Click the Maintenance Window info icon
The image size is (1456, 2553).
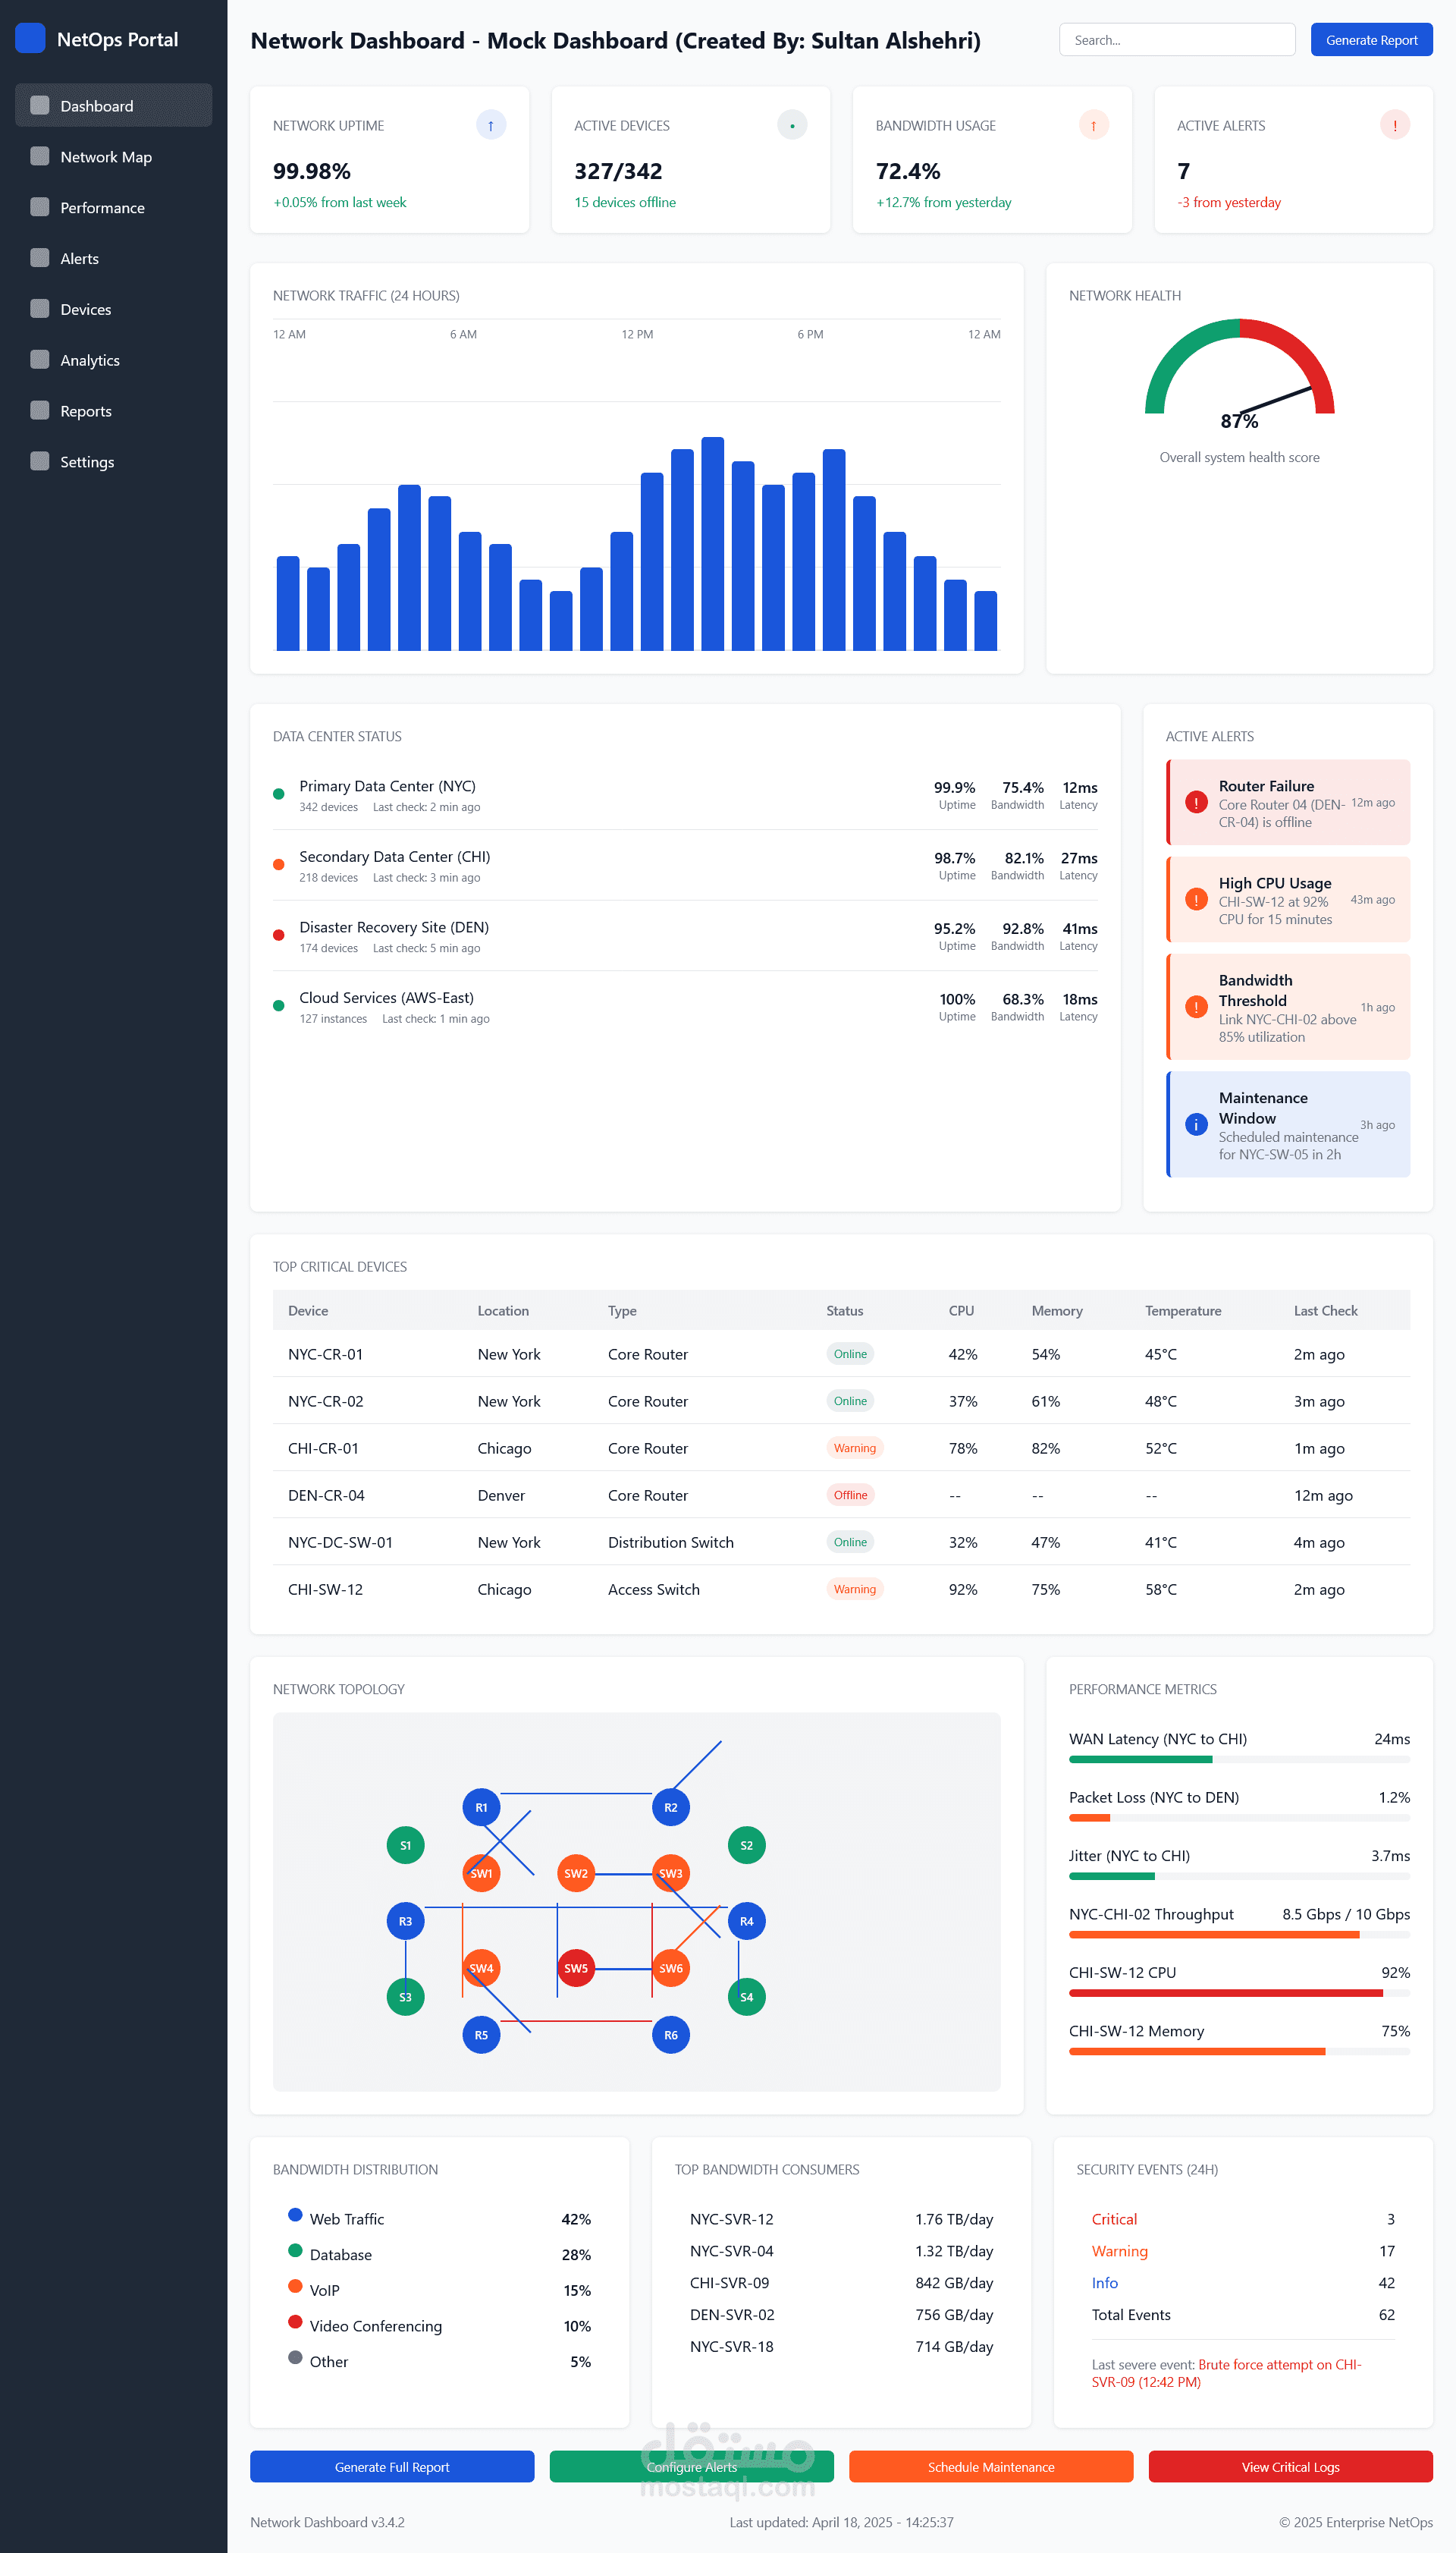click(1196, 1124)
